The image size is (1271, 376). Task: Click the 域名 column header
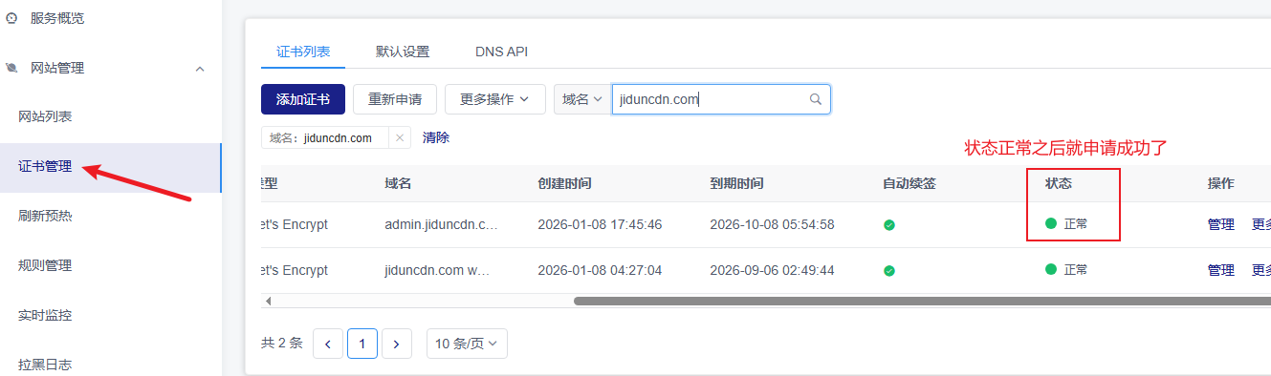pos(398,183)
